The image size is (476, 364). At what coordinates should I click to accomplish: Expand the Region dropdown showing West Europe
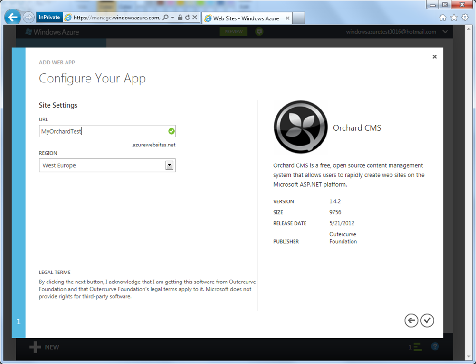point(169,165)
